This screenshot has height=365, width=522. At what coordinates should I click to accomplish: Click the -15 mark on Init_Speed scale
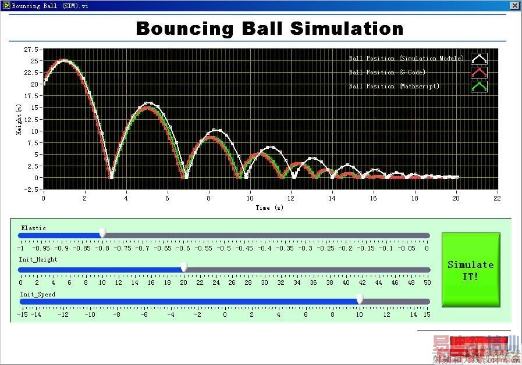click(23, 314)
